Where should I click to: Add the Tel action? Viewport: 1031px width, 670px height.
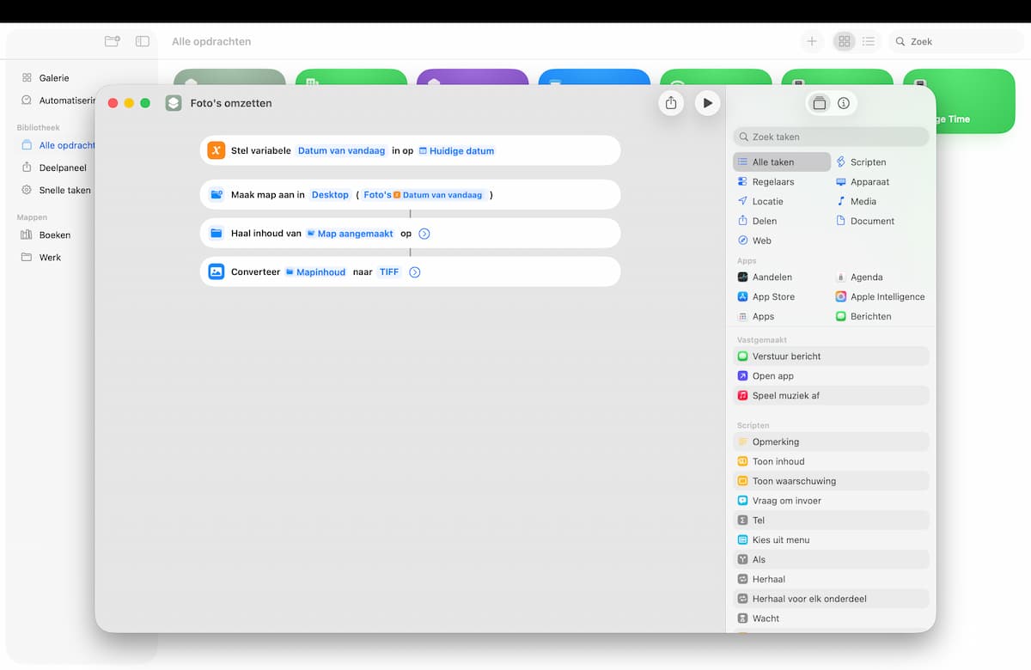(x=831, y=520)
